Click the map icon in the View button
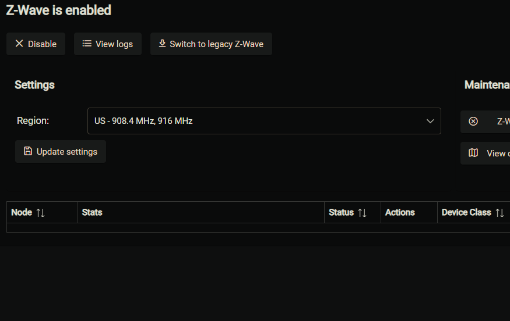This screenshot has width=510, height=321. pos(473,153)
